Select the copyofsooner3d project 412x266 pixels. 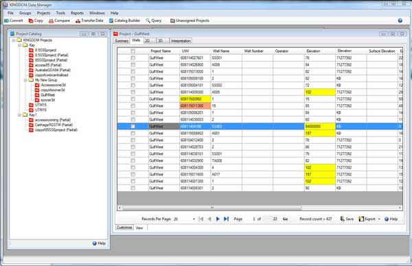click(53, 90)
